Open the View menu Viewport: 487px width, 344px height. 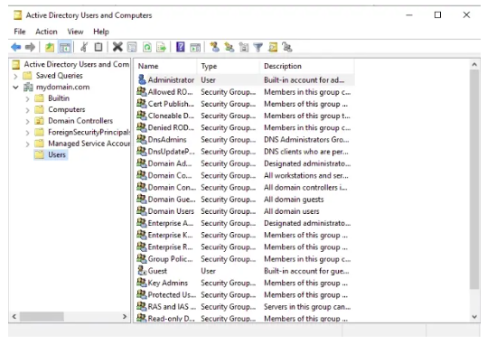pyautogui.click(x=75, y=32)
